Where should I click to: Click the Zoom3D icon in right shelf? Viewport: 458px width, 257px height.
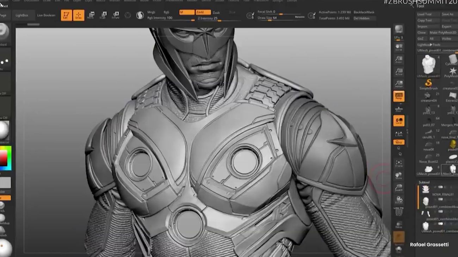399,188
